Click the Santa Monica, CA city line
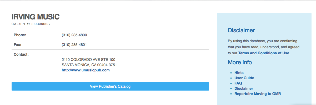316x105 pixels. [89, 65]
